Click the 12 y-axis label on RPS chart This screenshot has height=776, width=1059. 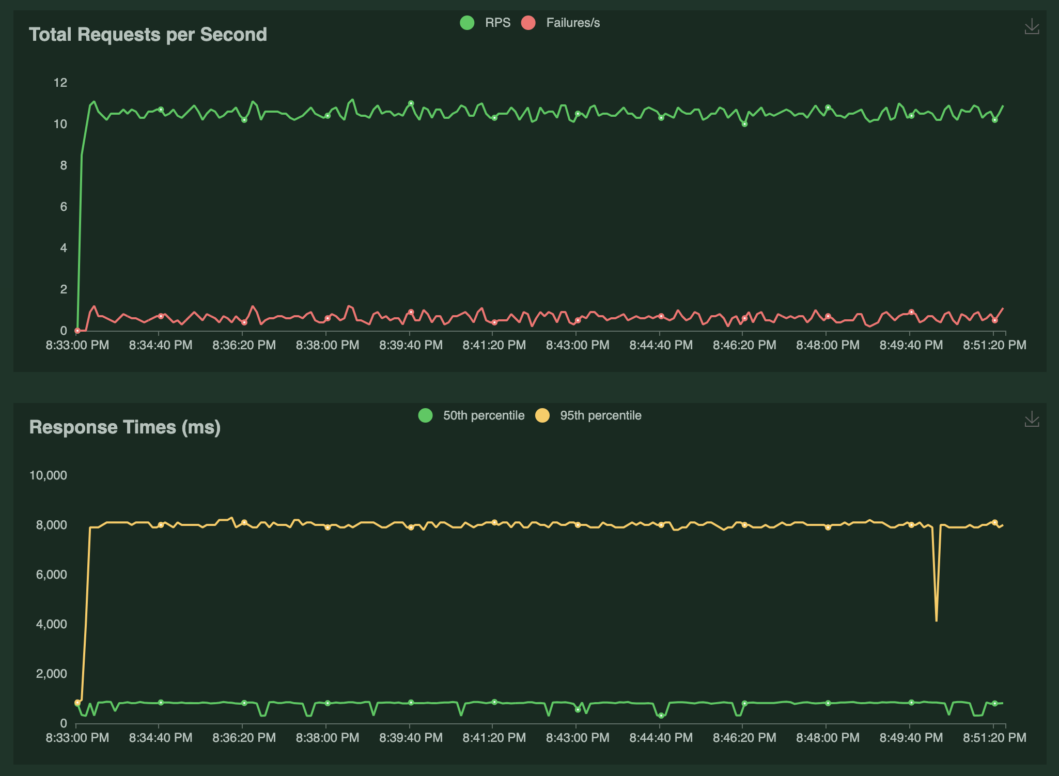[x=60, y=83]
